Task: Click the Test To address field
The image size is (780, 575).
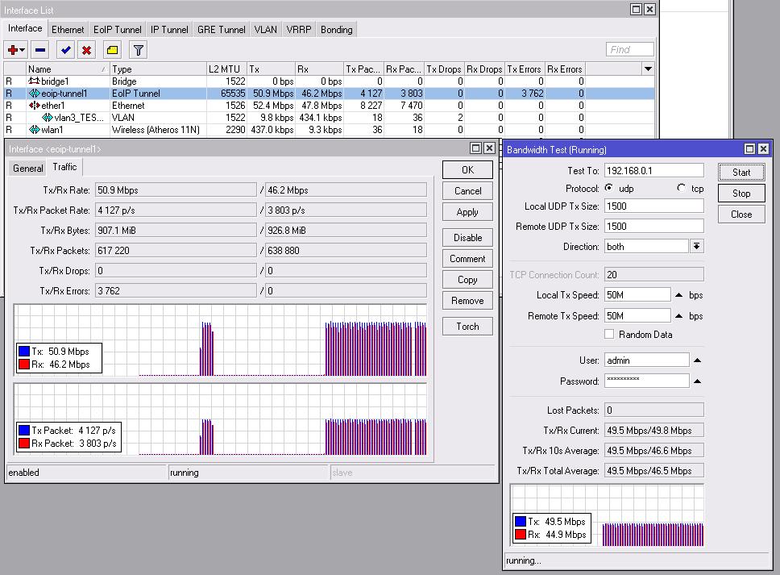Action: (653, 171)
